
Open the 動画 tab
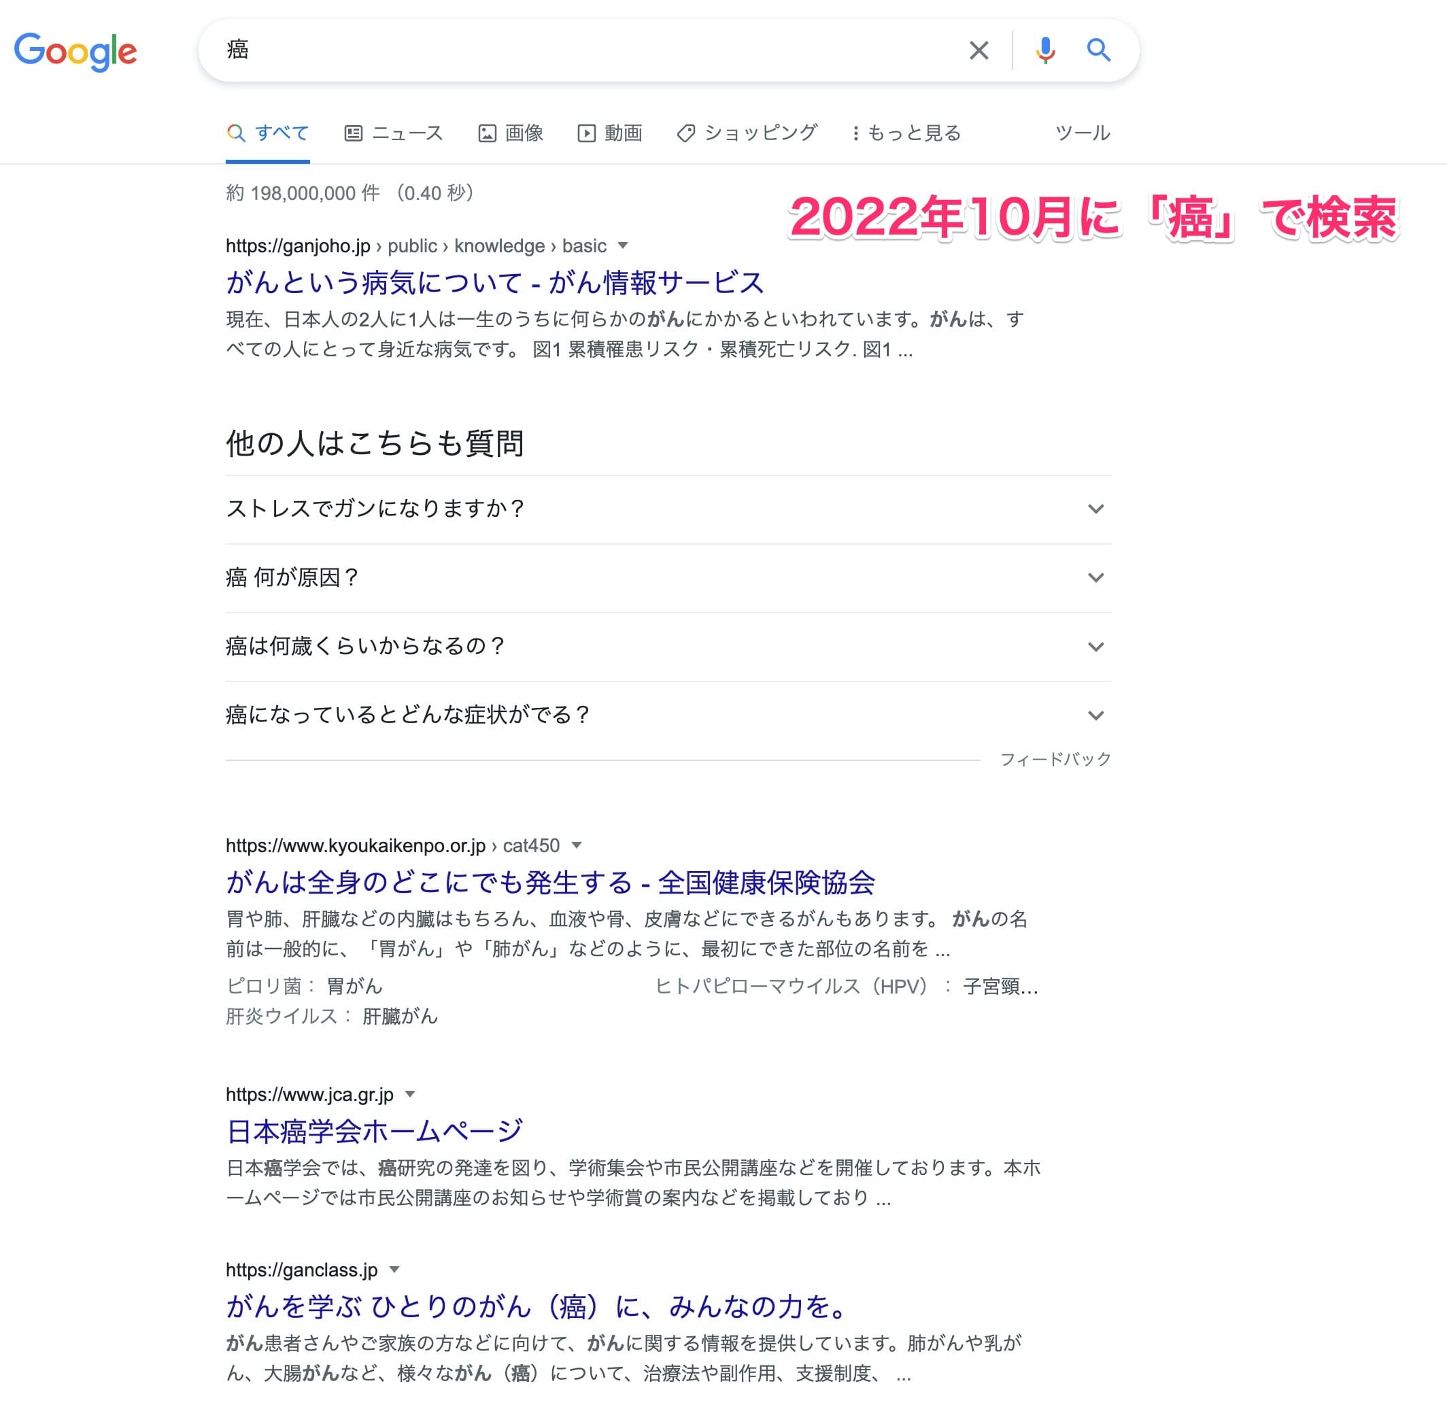coord(610,133)
